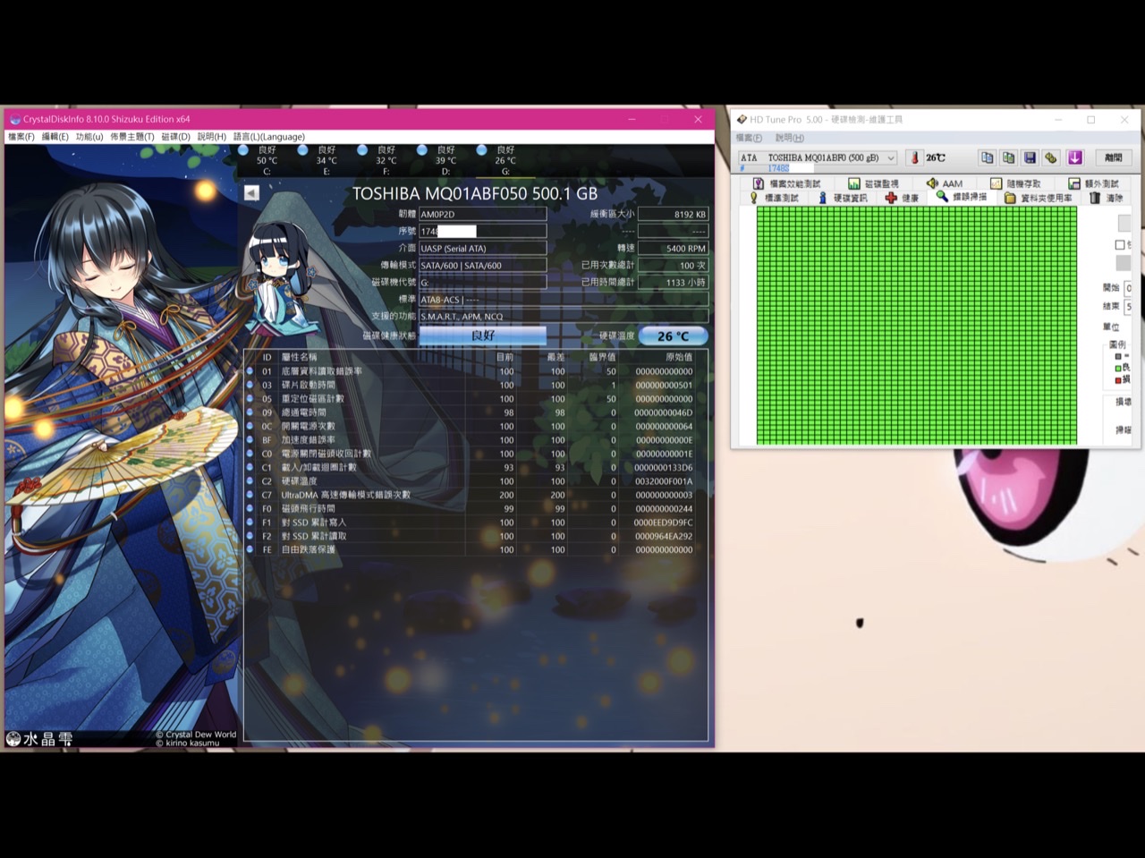Viewport: 1145px width, 858px height.
Task: Switch to 資料夾使用率 tab in HD Tune
Action: (1038, 198)
